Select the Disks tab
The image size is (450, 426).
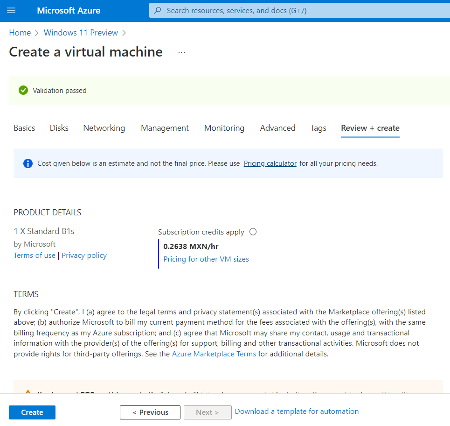59,128
